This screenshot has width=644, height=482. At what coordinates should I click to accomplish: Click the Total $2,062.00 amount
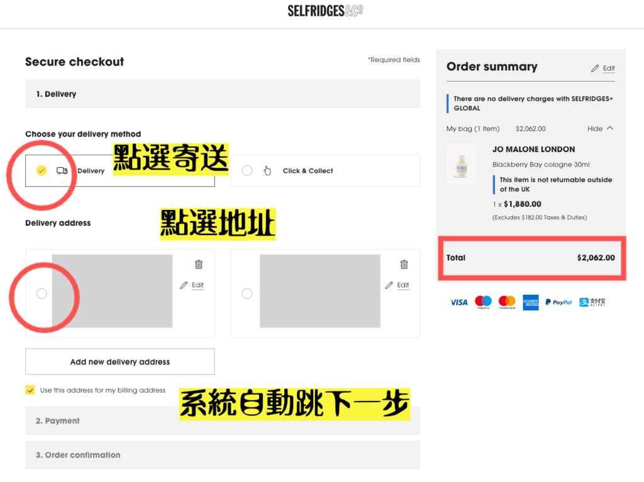click(596, 258)
